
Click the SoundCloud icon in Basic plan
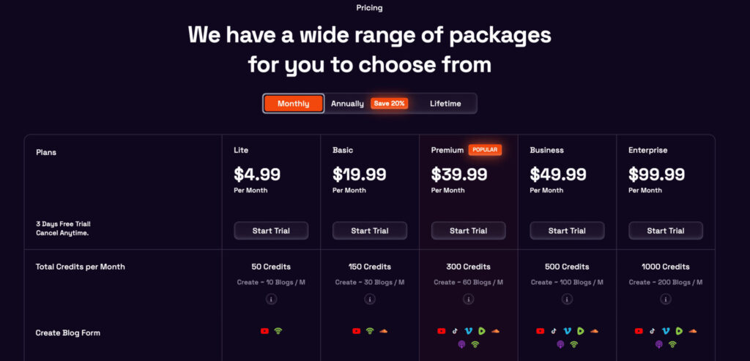tap(383, 331)
